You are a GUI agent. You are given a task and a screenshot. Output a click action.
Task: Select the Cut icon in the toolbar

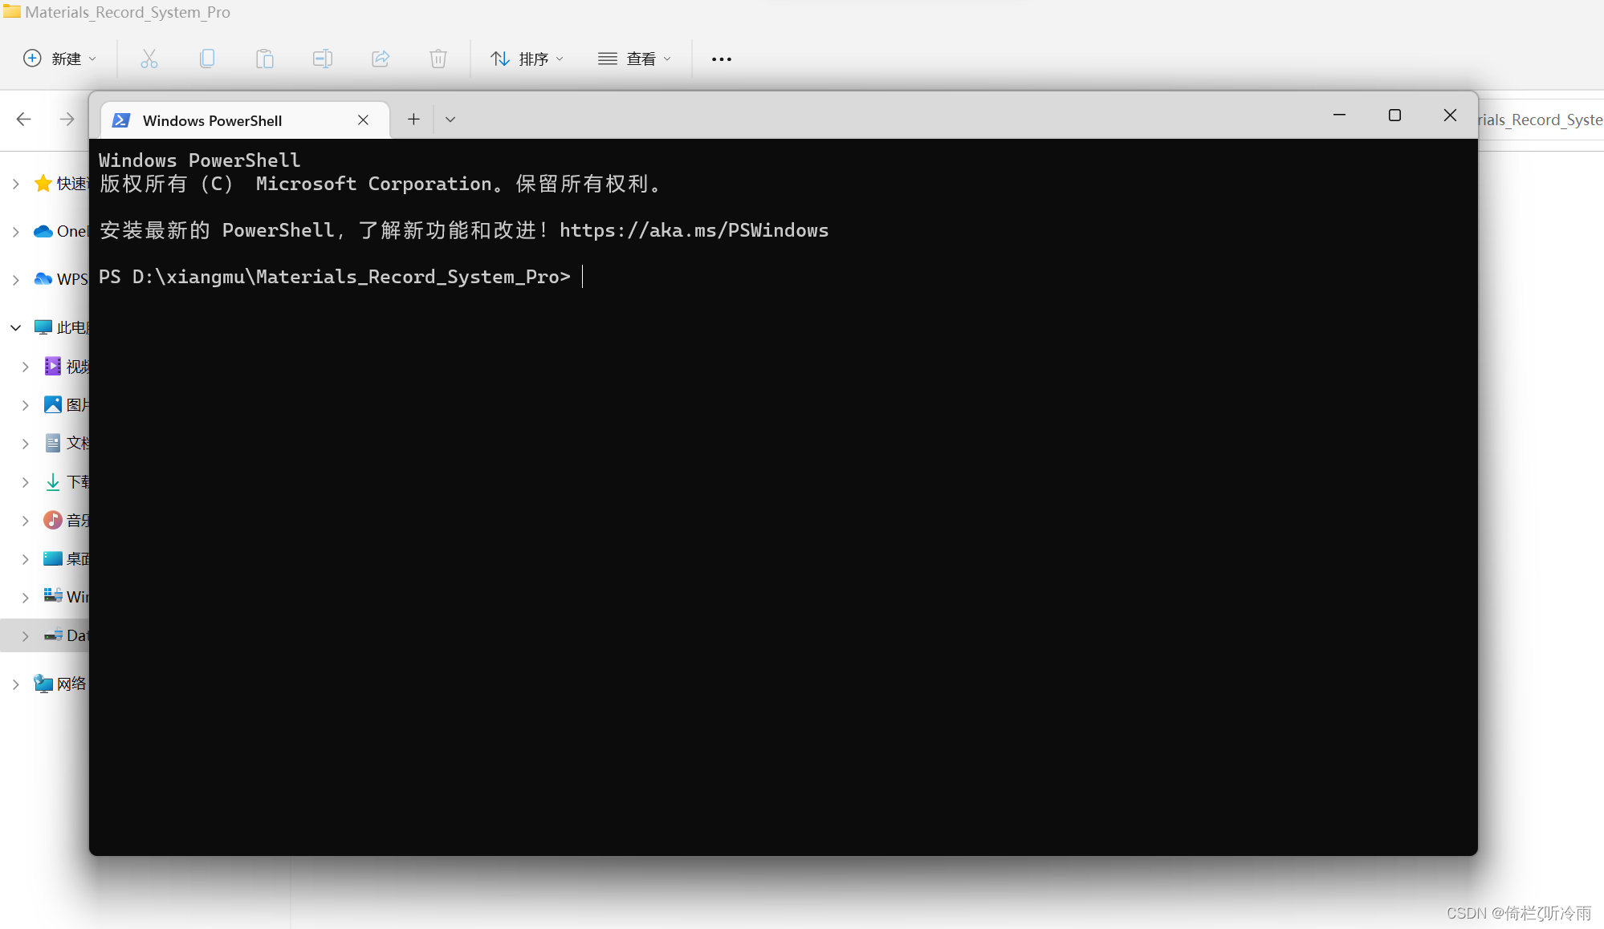149,58
